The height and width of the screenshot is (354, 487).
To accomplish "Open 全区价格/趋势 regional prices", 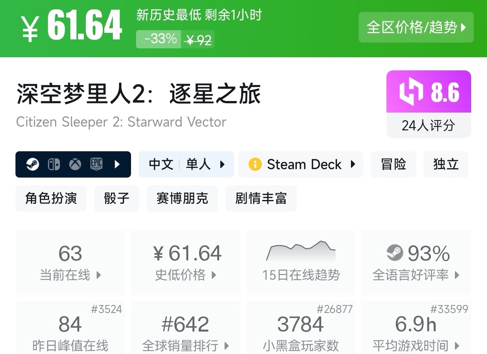I will tap(416, 27).
